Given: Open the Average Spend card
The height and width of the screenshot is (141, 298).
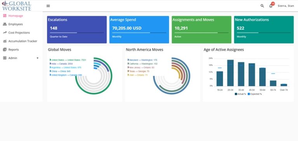Looking at the screenshot, I should pyautogui.click(x=139, y=29).
